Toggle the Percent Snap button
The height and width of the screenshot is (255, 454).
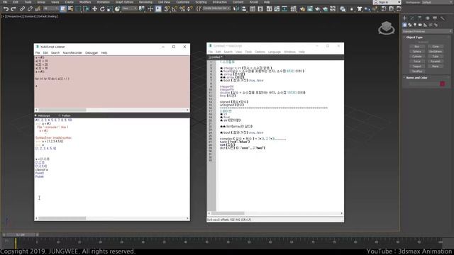(182, 9)
